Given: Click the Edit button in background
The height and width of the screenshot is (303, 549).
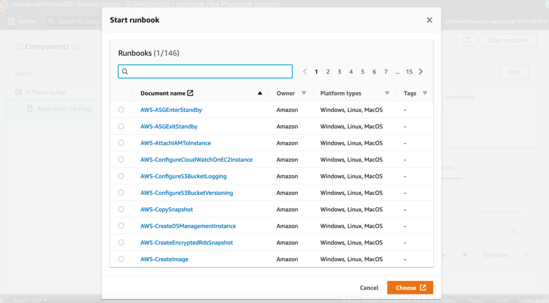Looking at the screenshot, I should coord(514,72).
